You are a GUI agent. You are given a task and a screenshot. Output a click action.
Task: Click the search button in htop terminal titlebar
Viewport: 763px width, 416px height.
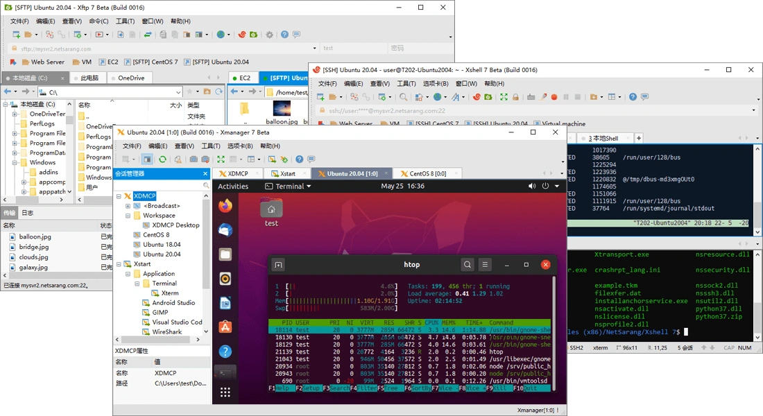467,265
